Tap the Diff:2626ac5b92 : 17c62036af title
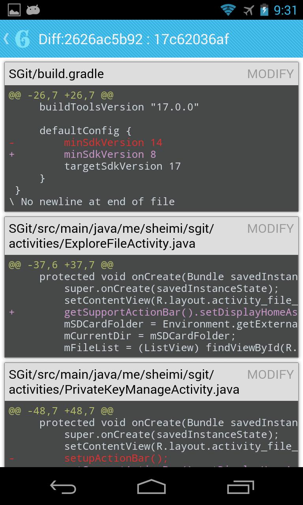303x505 pixels. [134, 39]
